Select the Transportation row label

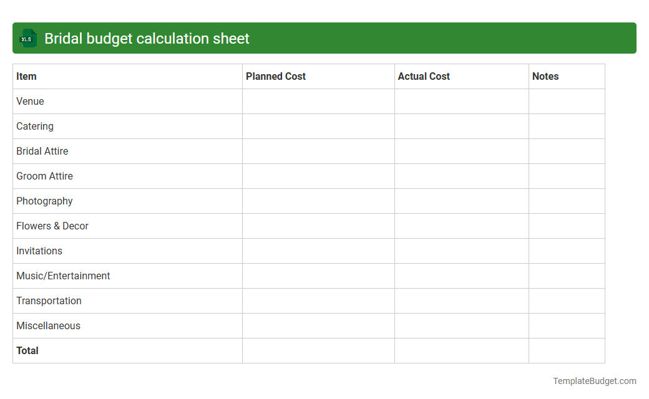pos(49,300)
